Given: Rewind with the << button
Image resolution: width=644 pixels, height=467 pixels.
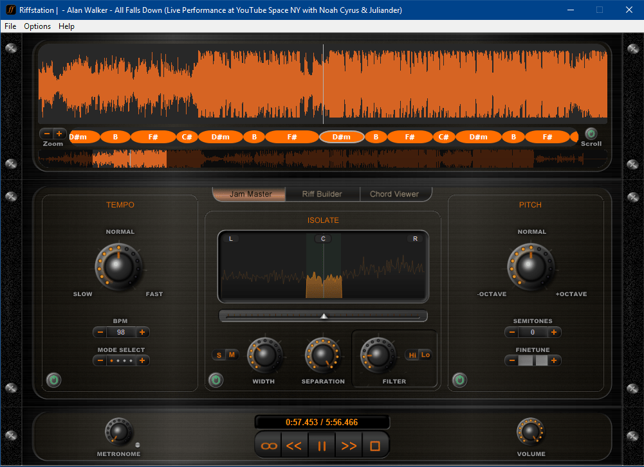Looking at the screenshot, I should point(294,446).
